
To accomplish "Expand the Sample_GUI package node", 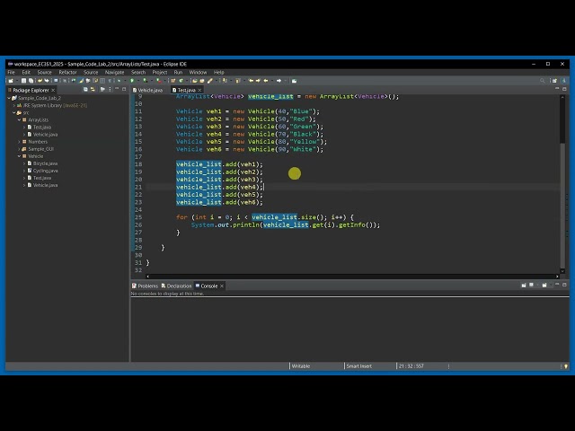I will (x=19, y=149).
